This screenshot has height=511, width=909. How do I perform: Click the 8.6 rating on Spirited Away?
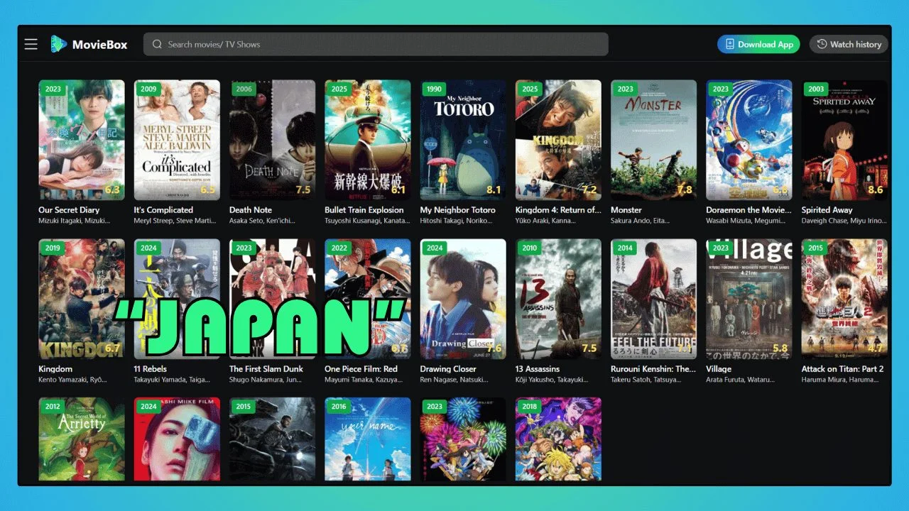(x=876, y=189)
